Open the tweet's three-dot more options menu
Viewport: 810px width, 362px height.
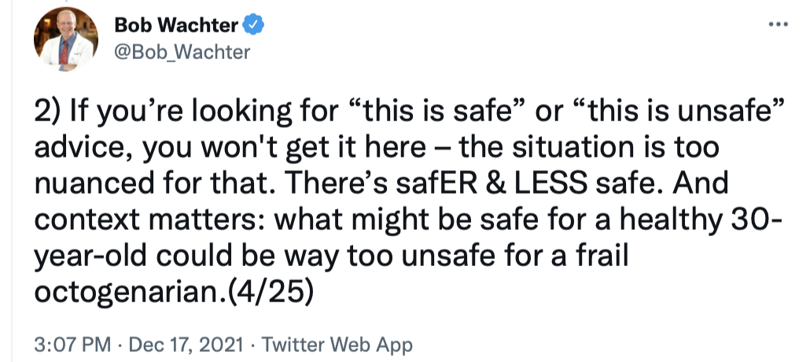[x=777, y=24]
